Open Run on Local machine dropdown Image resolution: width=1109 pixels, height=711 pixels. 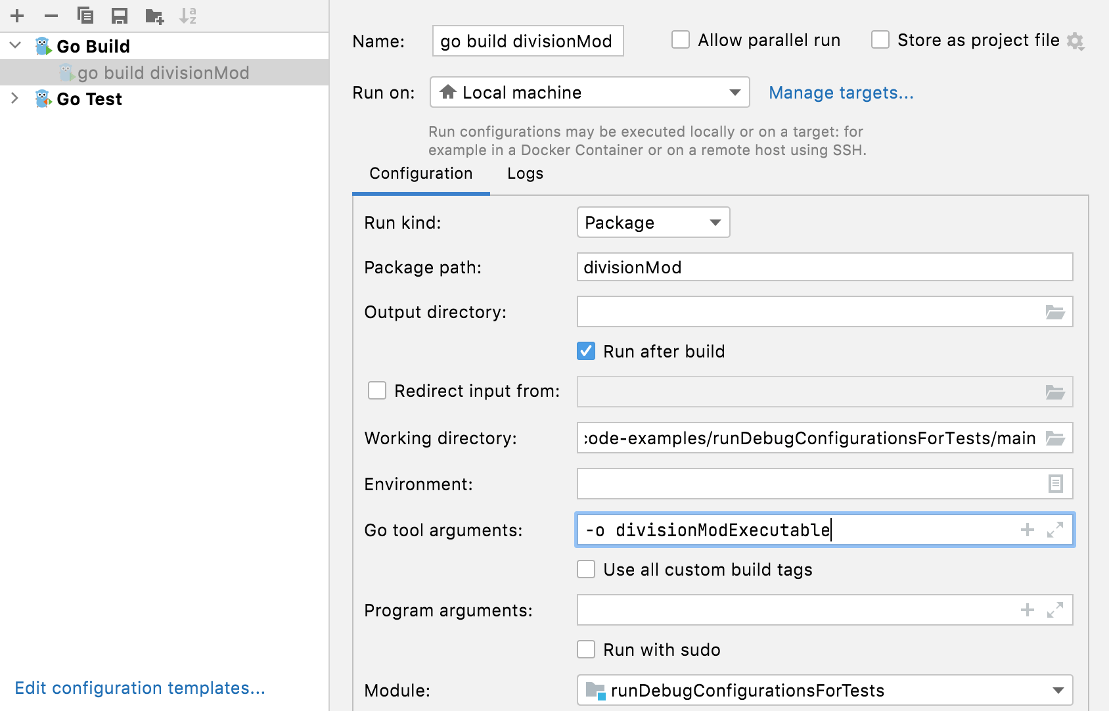589,93
